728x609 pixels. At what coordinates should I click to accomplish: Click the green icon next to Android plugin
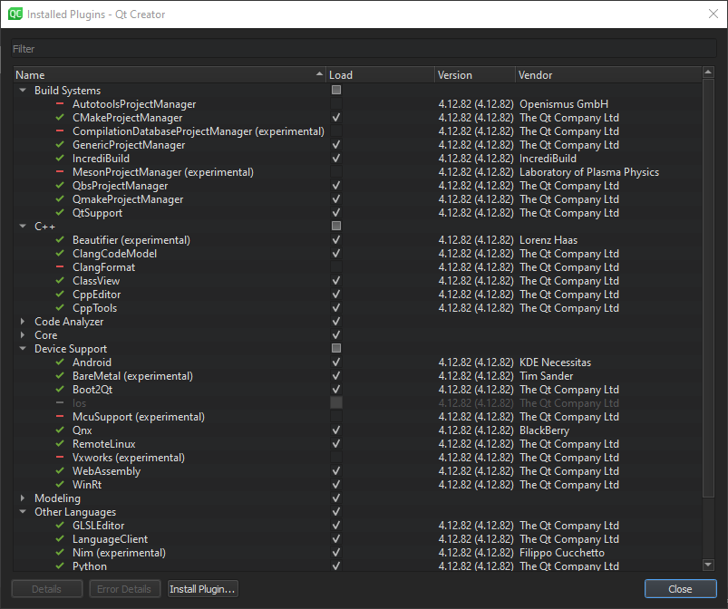point(60,362)
